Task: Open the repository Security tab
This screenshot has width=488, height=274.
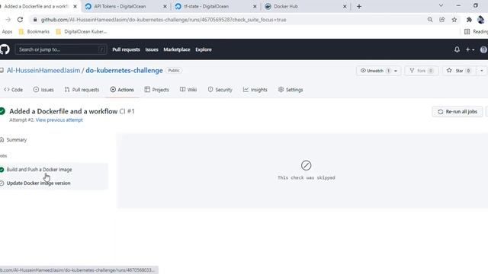Action: point(220,90)
